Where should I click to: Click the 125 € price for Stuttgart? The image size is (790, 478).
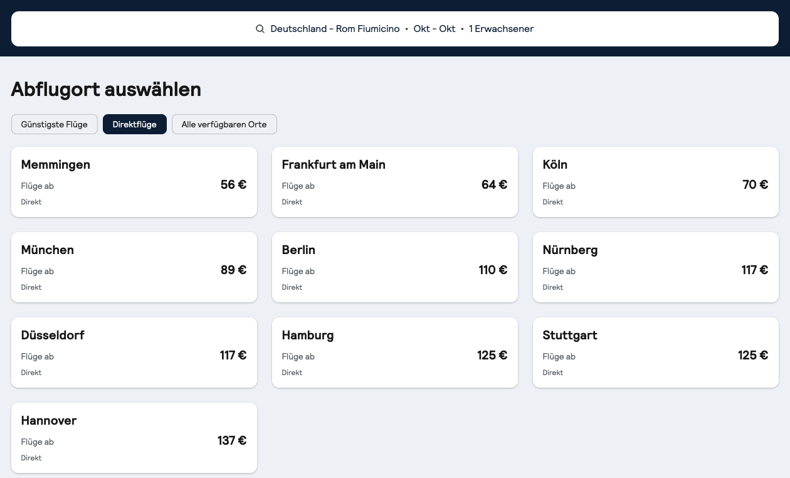click(x=753, y=355)
